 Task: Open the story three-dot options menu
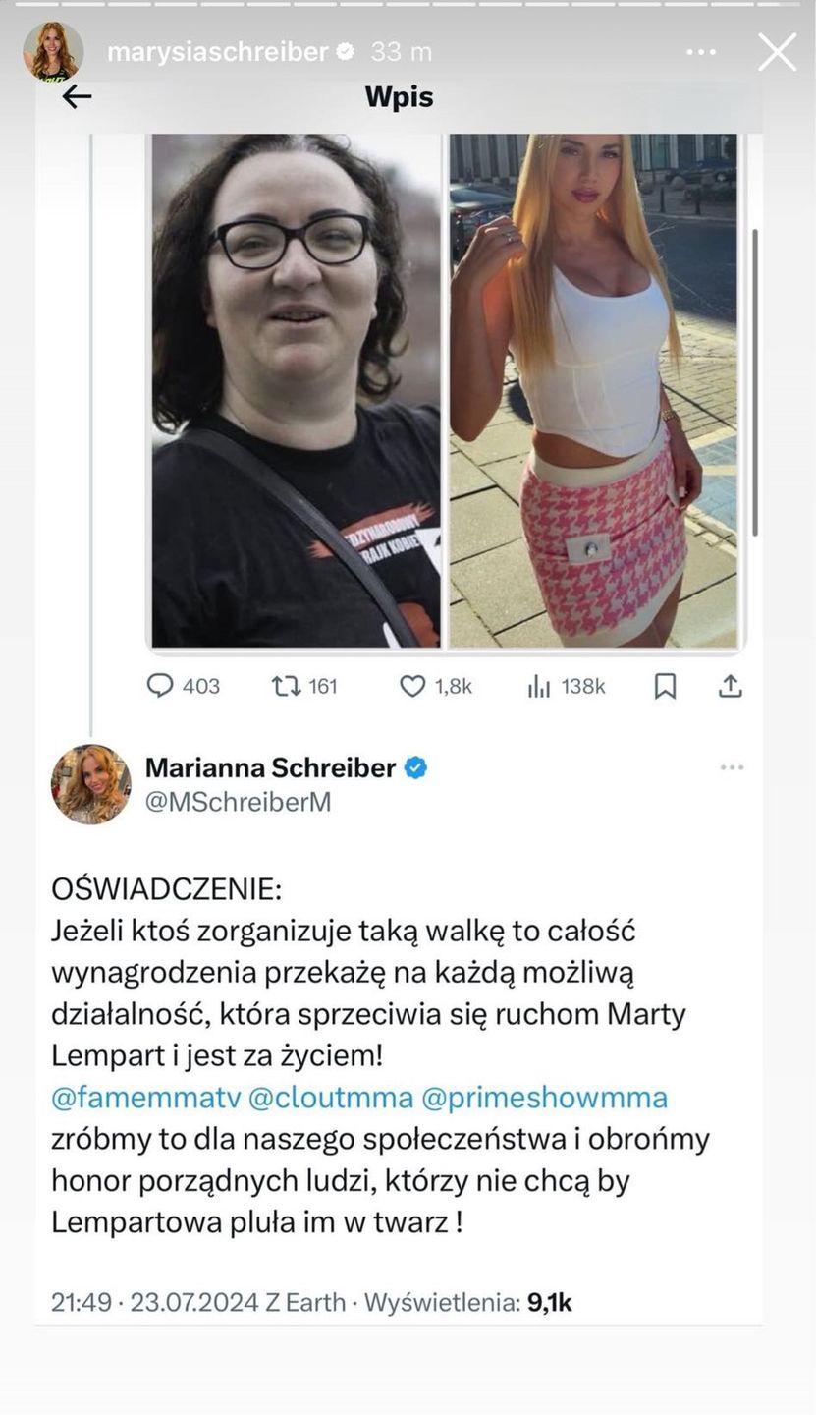[x=701, y=52]
